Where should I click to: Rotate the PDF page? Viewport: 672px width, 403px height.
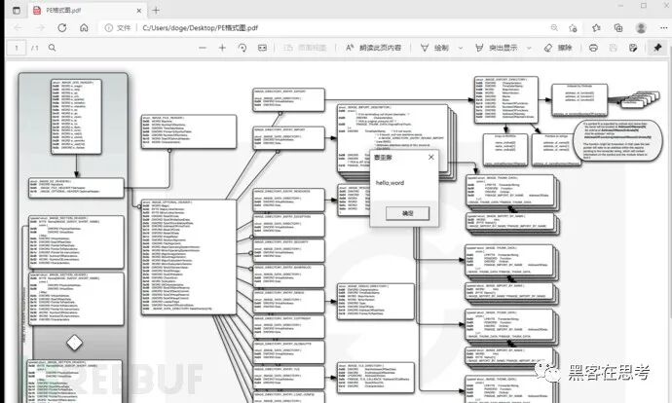(x=243, y=48)
